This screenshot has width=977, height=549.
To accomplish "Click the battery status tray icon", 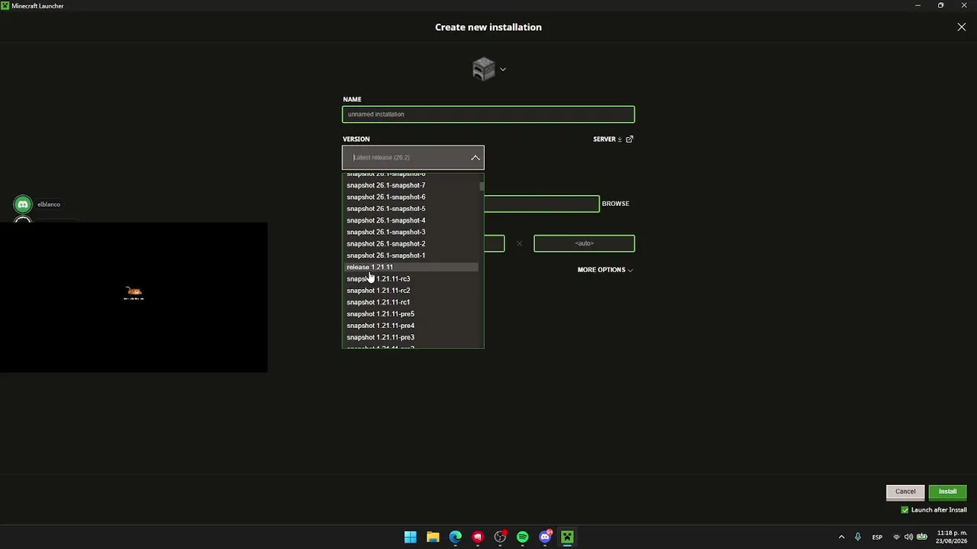I will point(921,538).
